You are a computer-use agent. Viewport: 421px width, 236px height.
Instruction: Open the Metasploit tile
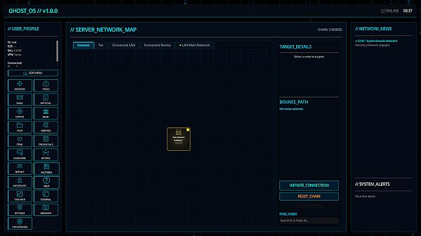tap(20, 182)
